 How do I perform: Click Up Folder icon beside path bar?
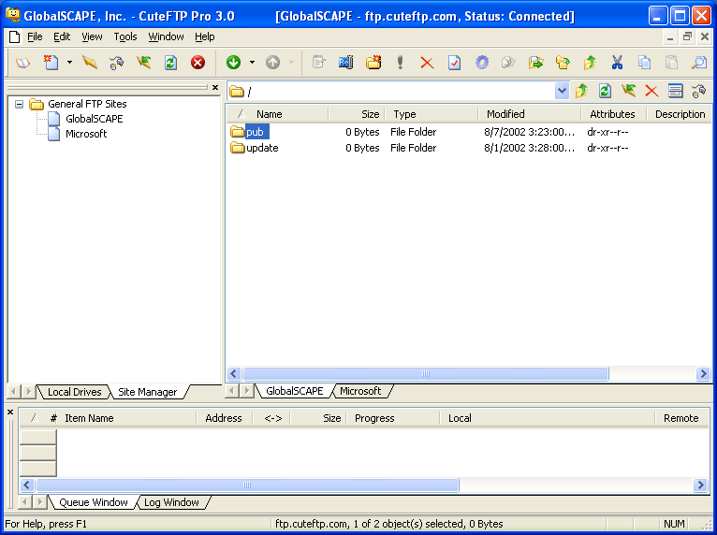pos(581,91)
